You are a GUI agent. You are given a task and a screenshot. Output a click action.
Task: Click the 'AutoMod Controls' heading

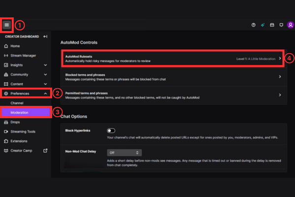[79, 42]
